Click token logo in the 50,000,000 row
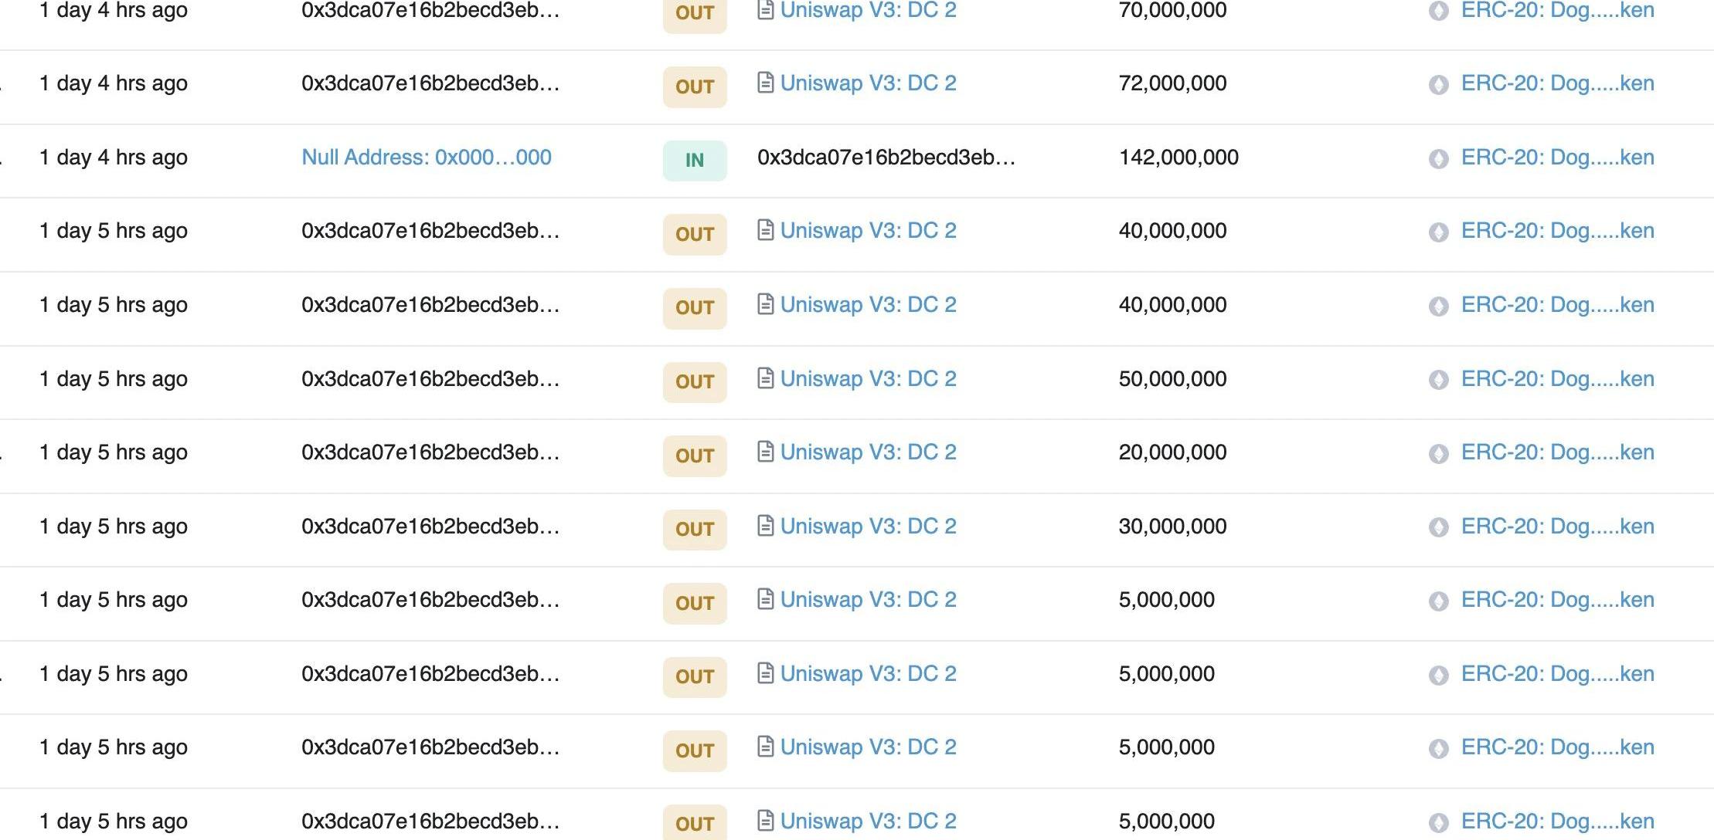1714x840 pixels. (1438, 380)
